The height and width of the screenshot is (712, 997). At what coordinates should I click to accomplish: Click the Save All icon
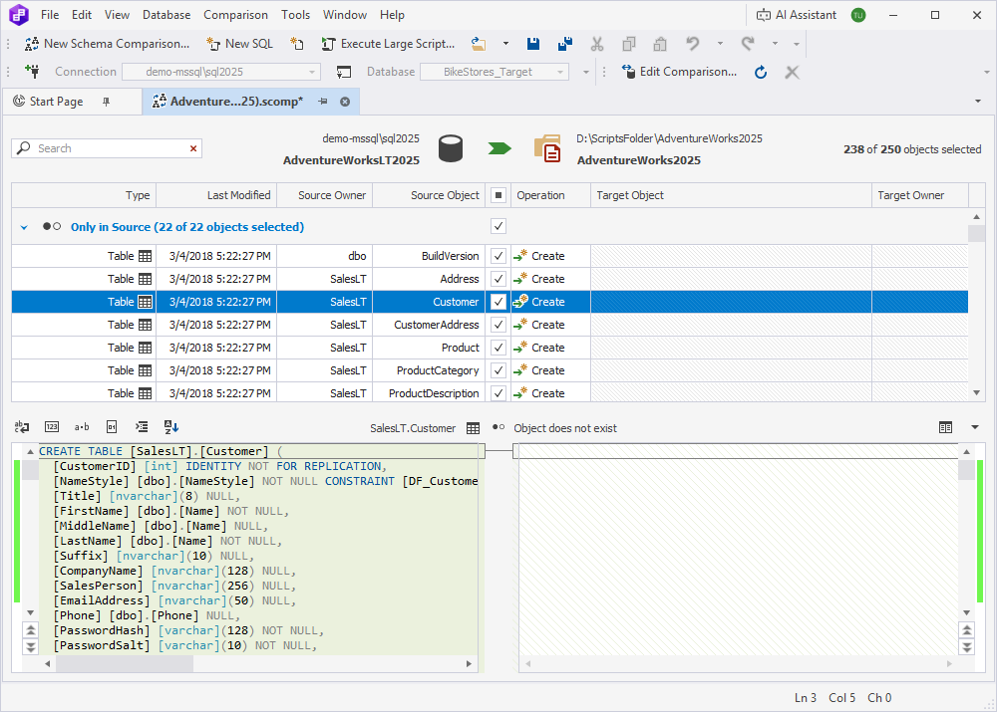click(564, 44)
